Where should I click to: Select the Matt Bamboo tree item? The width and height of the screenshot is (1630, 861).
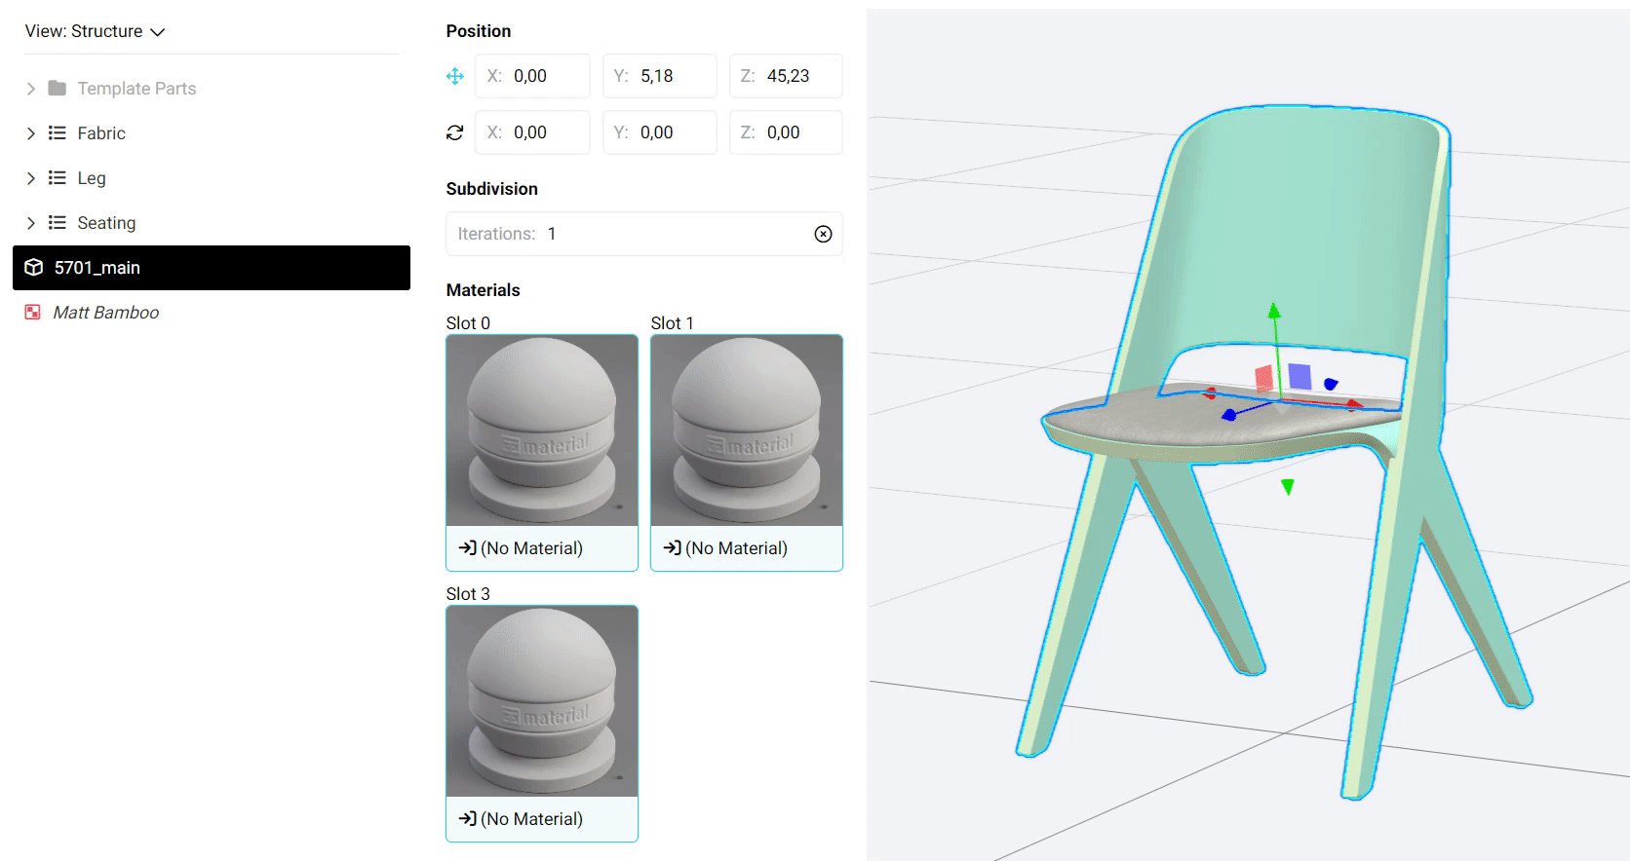105,313
